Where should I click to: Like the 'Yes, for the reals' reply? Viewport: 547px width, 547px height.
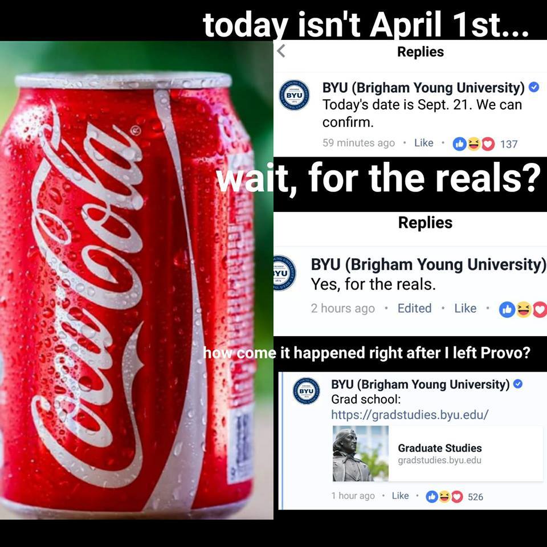[x=465, y=308]
